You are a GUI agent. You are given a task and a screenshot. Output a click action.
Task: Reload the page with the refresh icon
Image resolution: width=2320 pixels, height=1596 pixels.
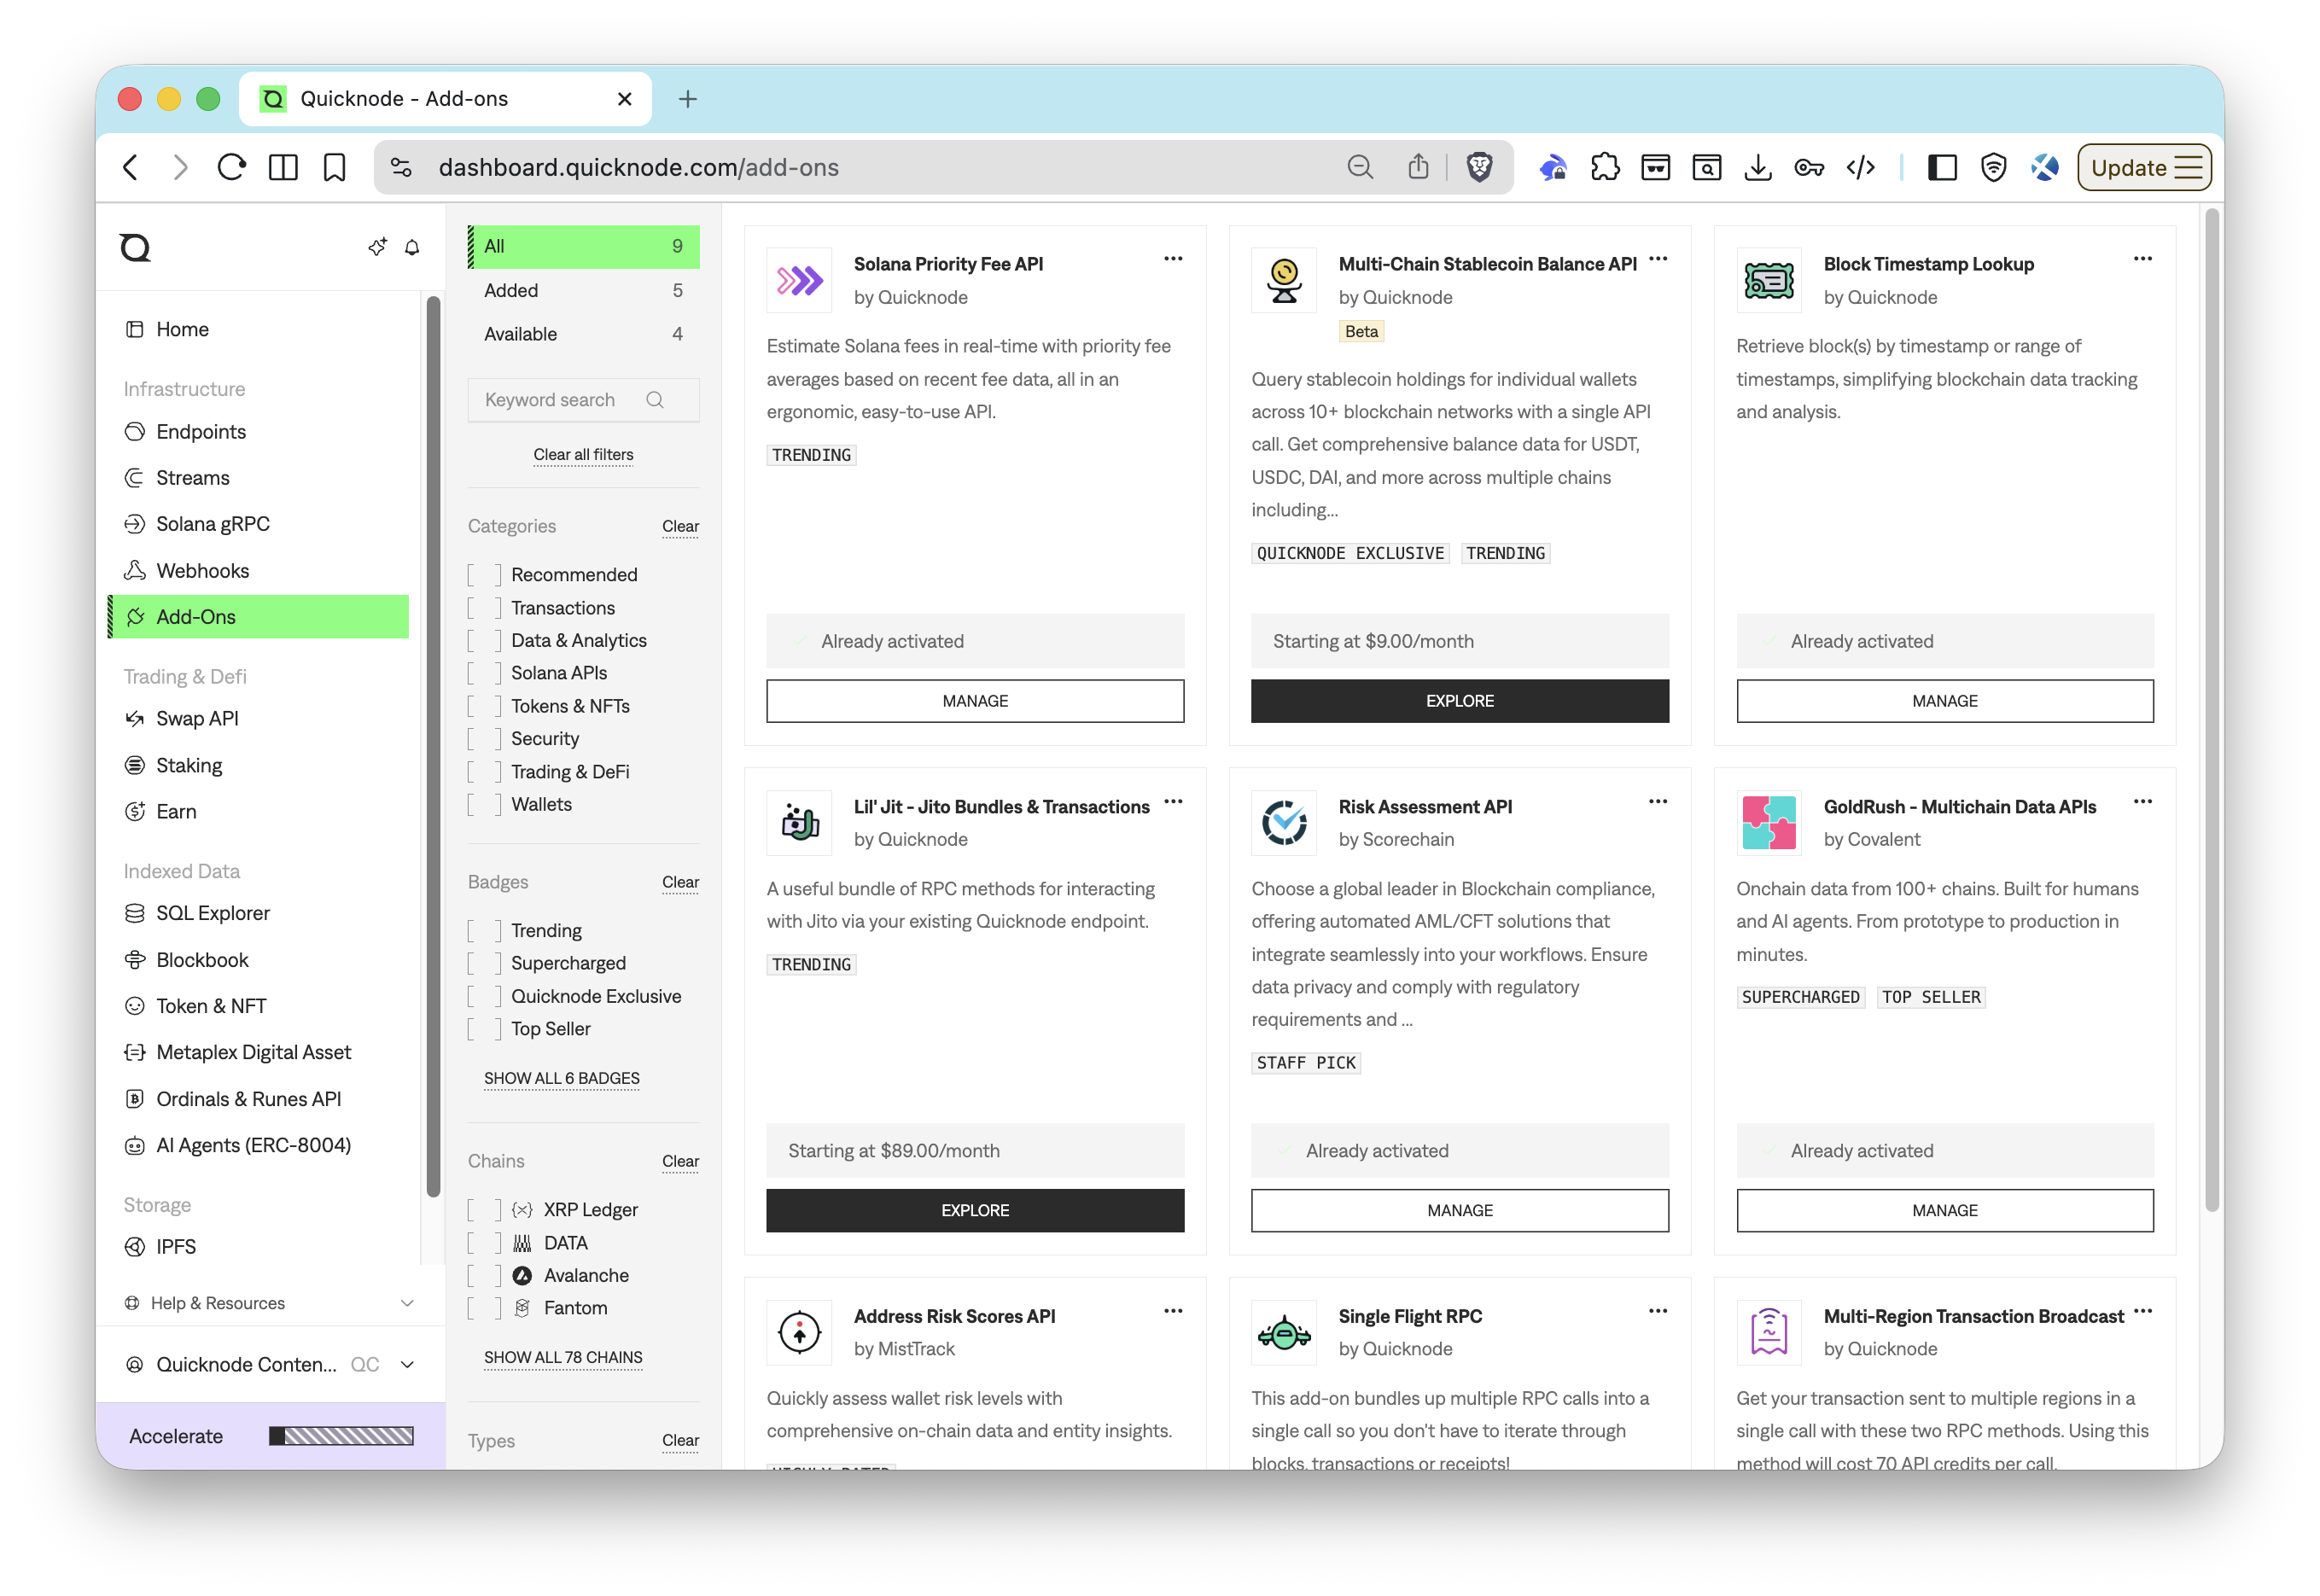pyautogui.click(x=232, y=167)
